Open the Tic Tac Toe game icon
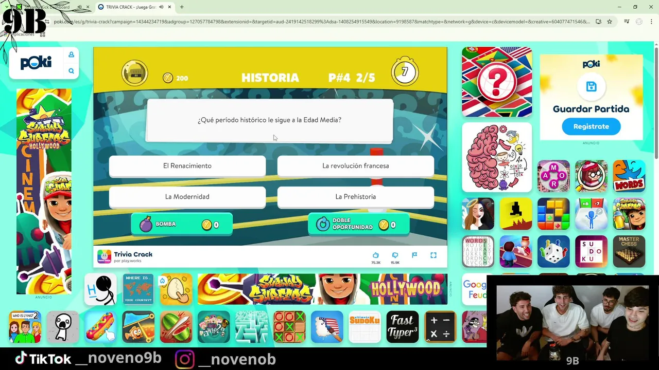 [289, 327]
